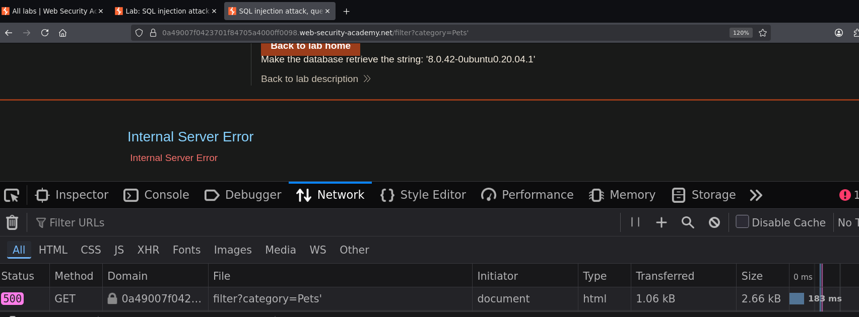Sort by the Type column header
This screenshot has width=859, height=317.
coord(605,276)
